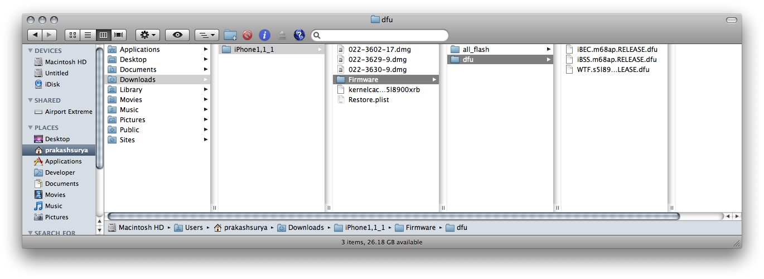Select Airport Extreme in the sidebar
764x279 pixels.
(x=60, y=112)
